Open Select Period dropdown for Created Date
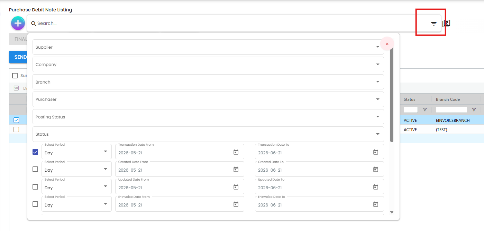Image resolution: width=484 pixels, height=231 pixels. [76, 169]
